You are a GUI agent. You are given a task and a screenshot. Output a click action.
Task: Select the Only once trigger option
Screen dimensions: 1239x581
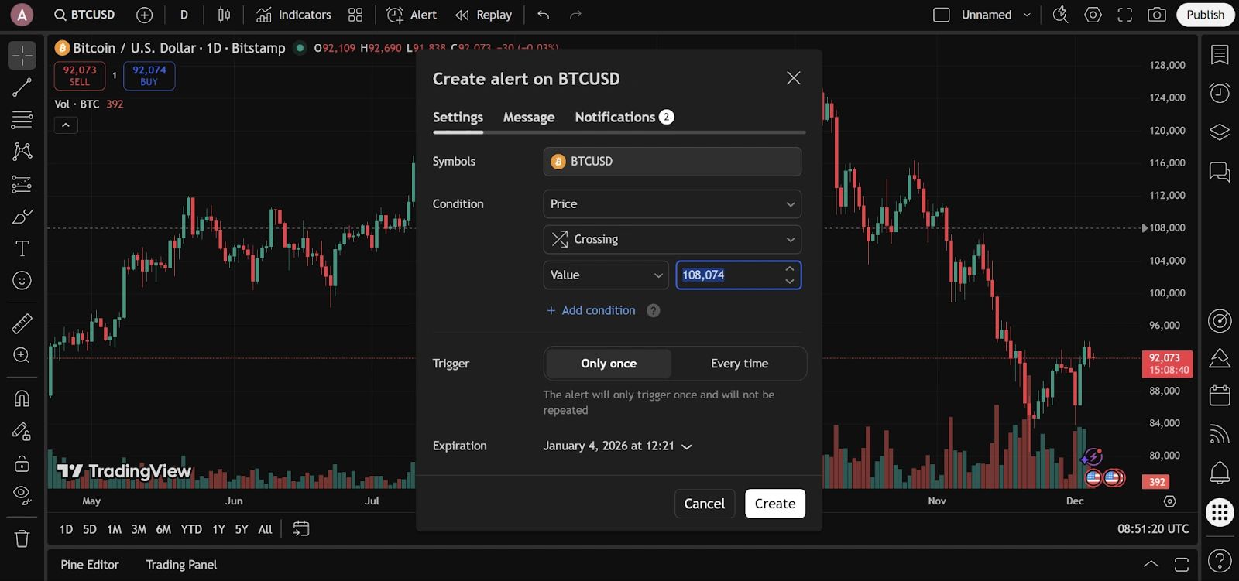(x=609, y=364)
